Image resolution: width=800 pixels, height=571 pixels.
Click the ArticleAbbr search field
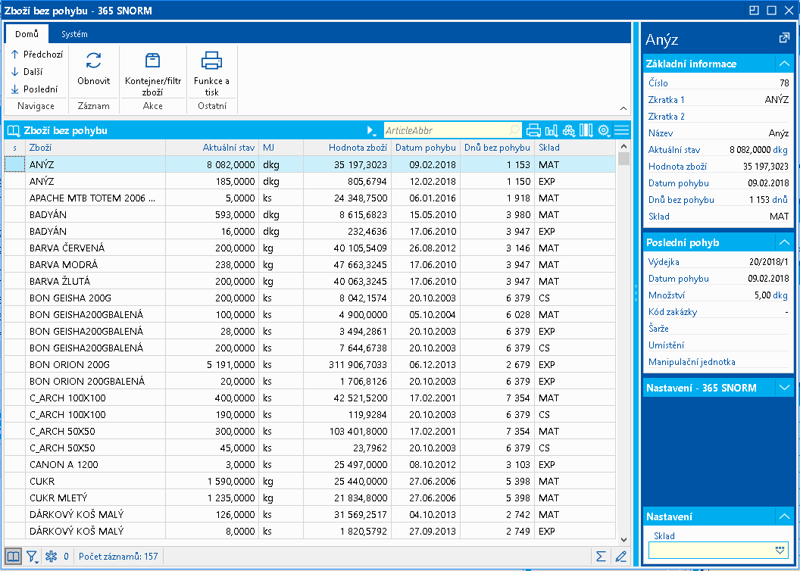447,130
